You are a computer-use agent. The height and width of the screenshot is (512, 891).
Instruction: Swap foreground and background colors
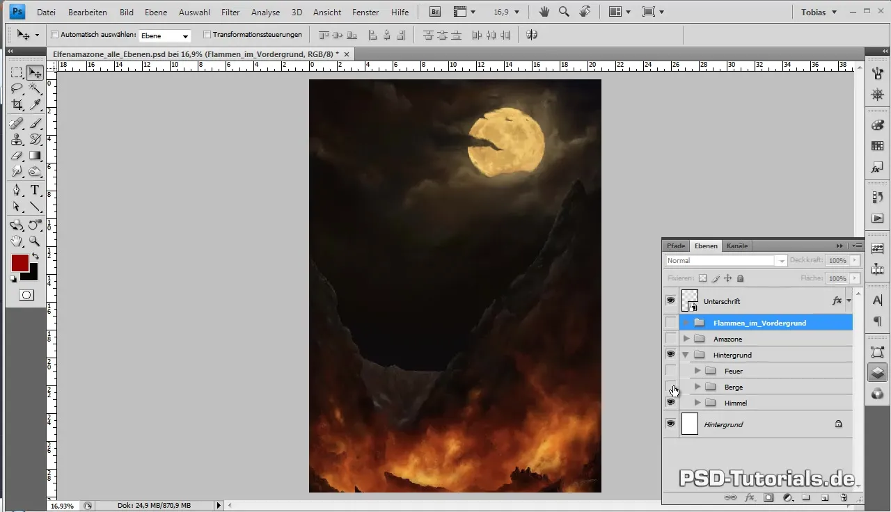pos(35,257)
